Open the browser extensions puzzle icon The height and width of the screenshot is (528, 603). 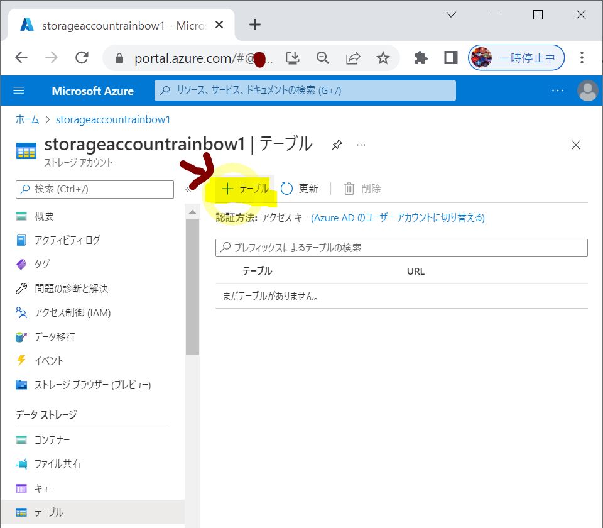click(420, 58)
